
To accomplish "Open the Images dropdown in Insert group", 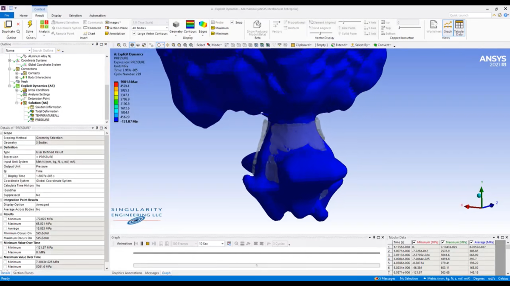I will (x=113, y=22).
